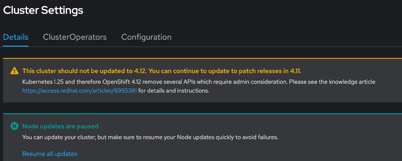Click the Resume all updates link
402x161 pixels.
[x=50, y=154]
